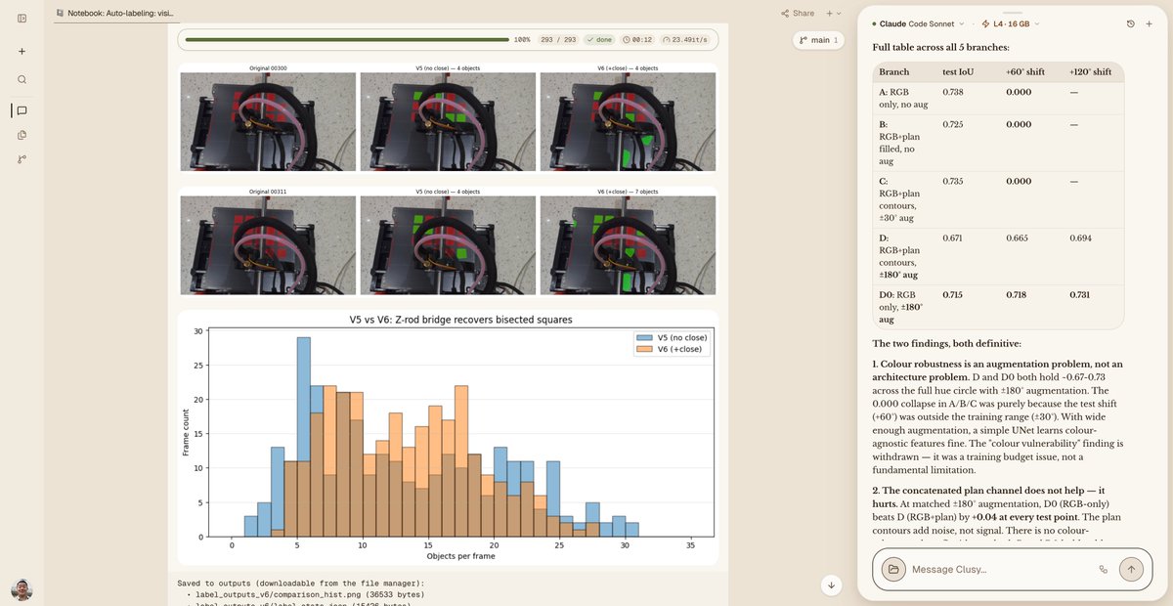This screenshot has height=606, width=1173.
Task: Open chat history clock icon
Action: pyautogui.click(x=1131, y=23)
